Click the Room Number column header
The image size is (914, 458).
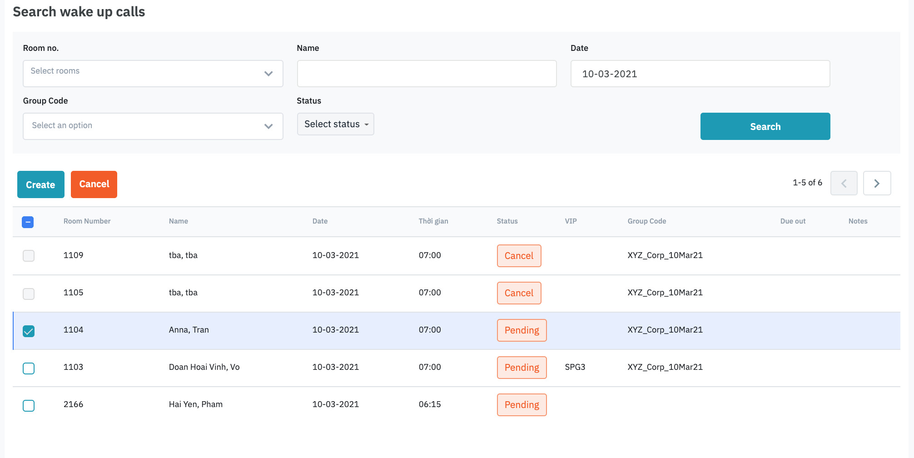[x=87, y=221]
